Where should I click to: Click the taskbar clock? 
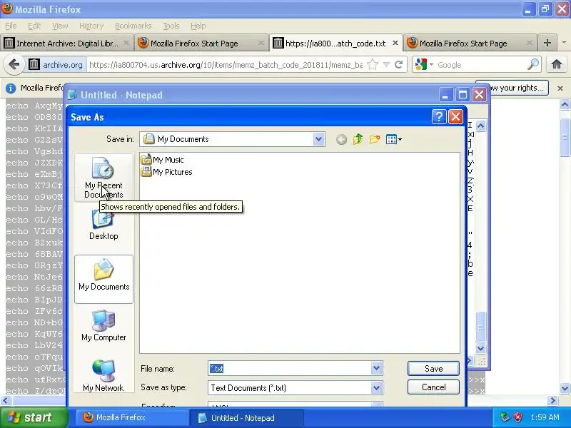coord(545,417)
